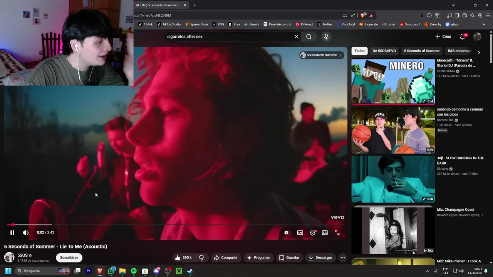Dislike the Lie To Me video

click(x=201, y=258)
